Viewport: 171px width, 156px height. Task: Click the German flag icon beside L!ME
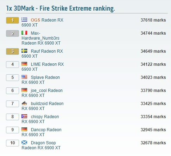(x=24, y=64)
